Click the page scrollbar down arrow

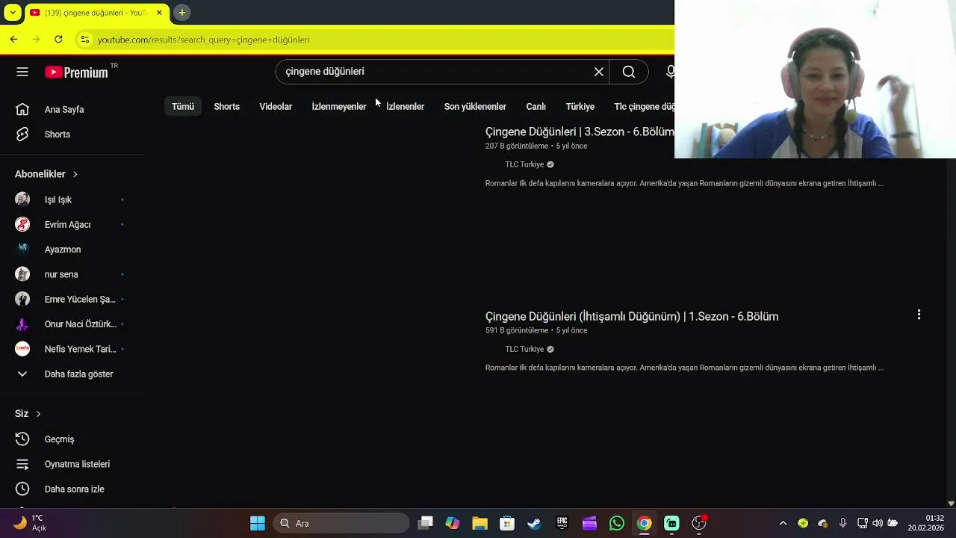point(951,504)
